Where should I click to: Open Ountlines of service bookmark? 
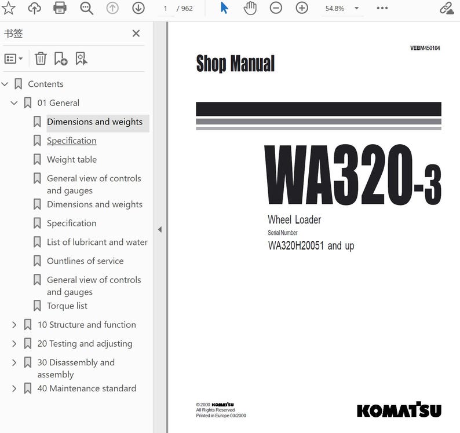(85, 261)
